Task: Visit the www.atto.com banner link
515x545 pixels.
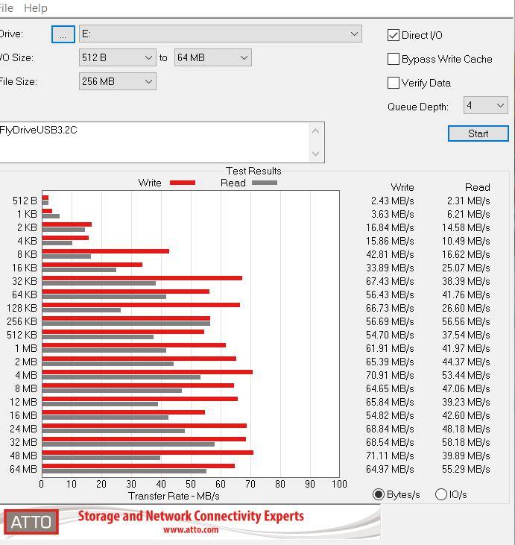Action: pyautogui.click(x=191, y=530)
